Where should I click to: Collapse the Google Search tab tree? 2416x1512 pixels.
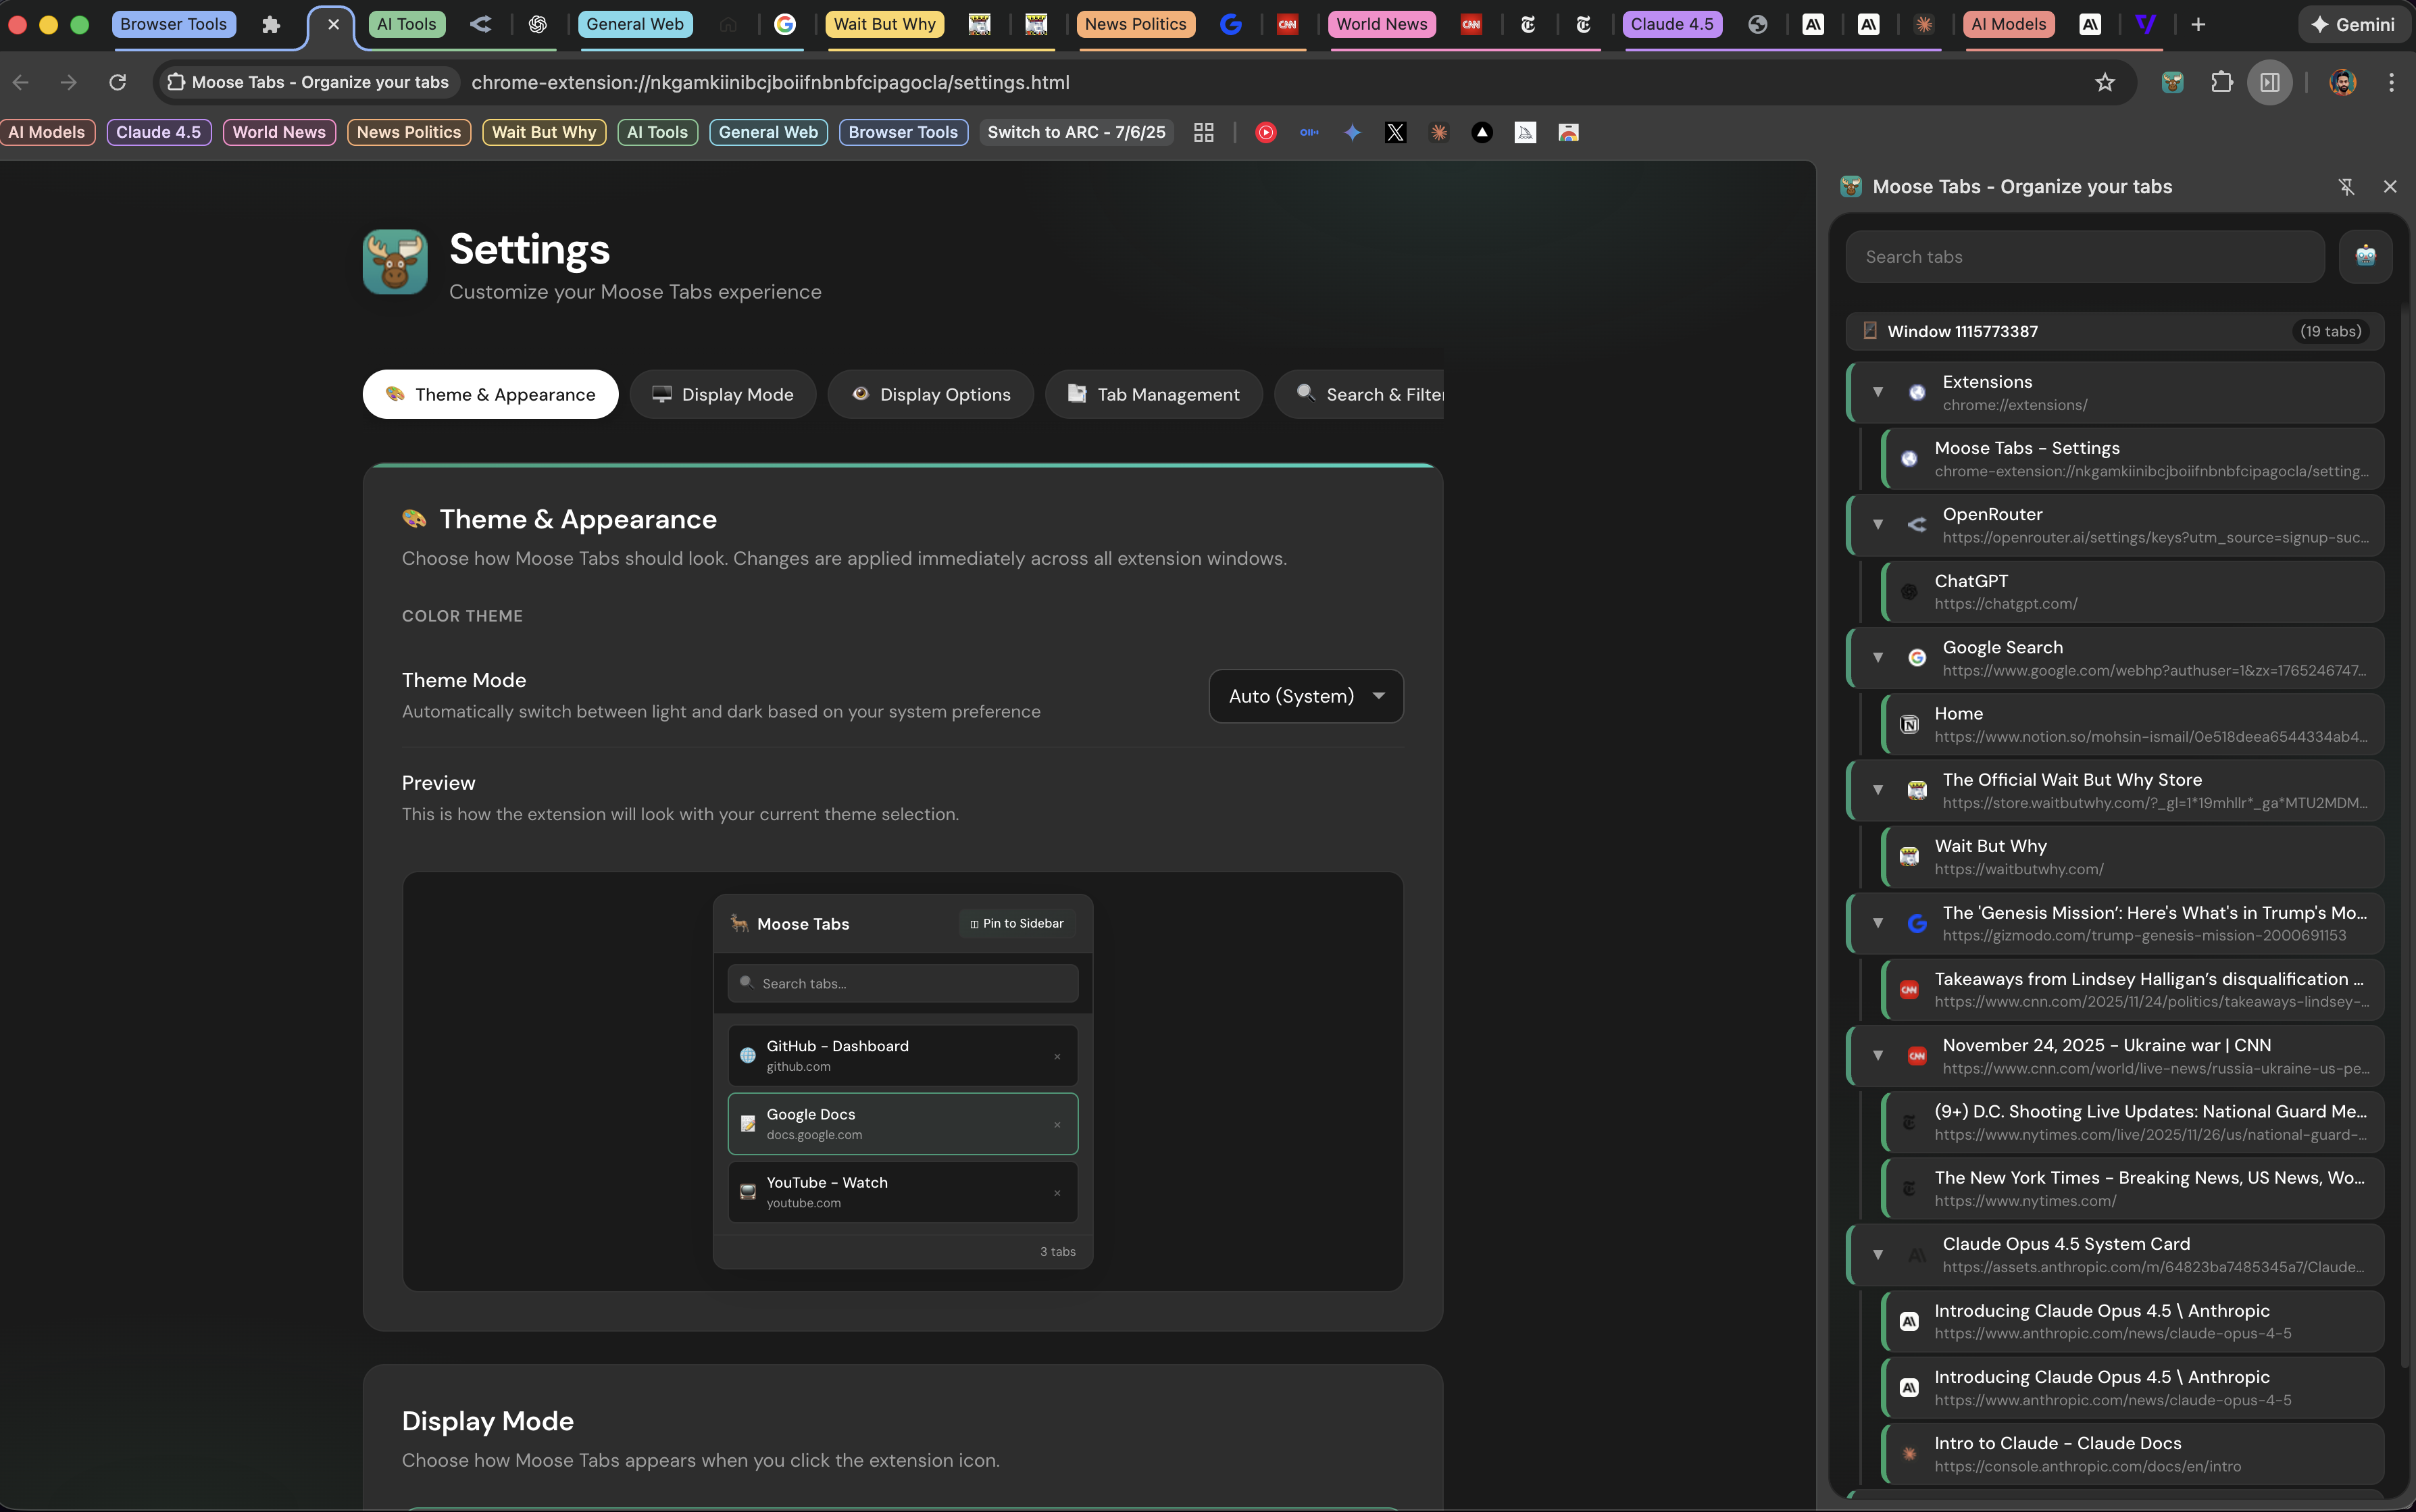click(1878, 657)
